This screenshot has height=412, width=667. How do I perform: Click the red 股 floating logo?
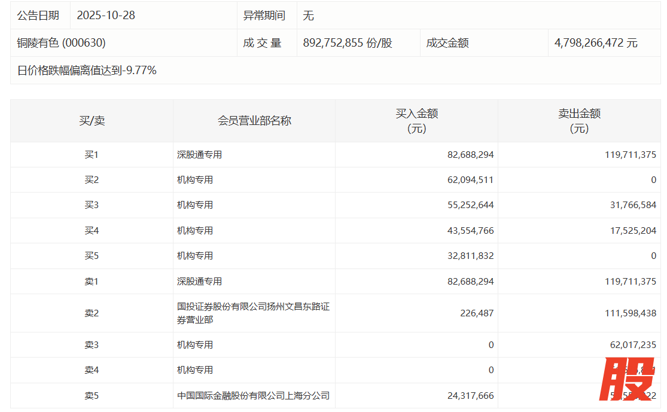(627, 380)
